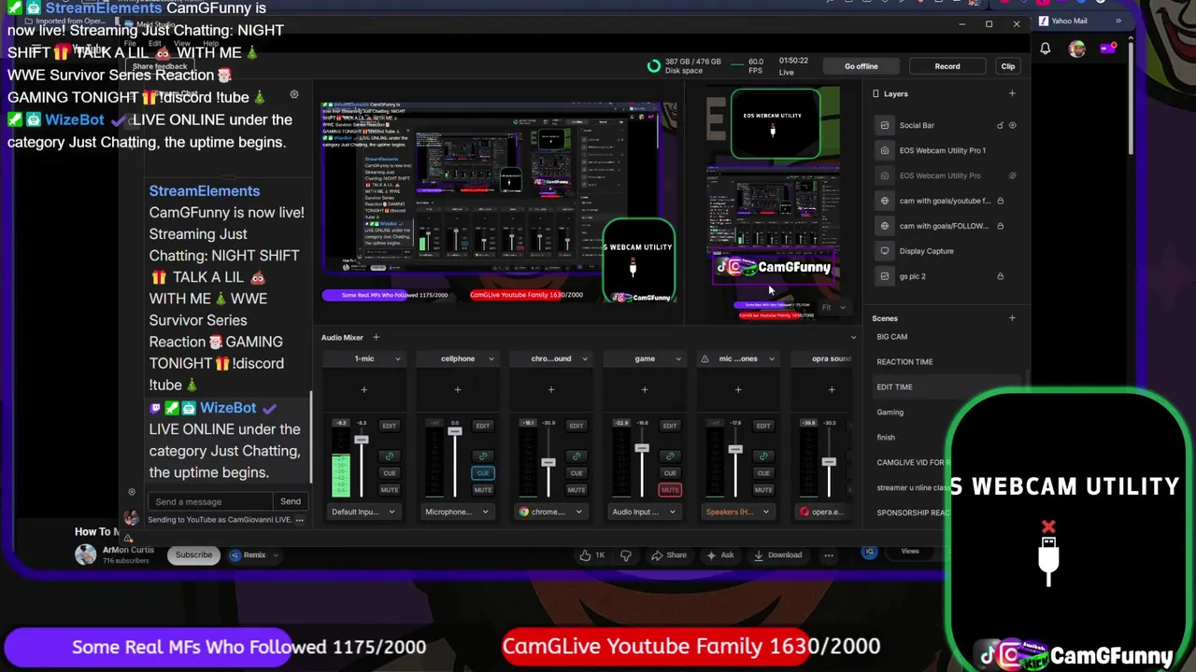
Task: Select the Social Bar layer image icon
Action: tap(885, 125)
